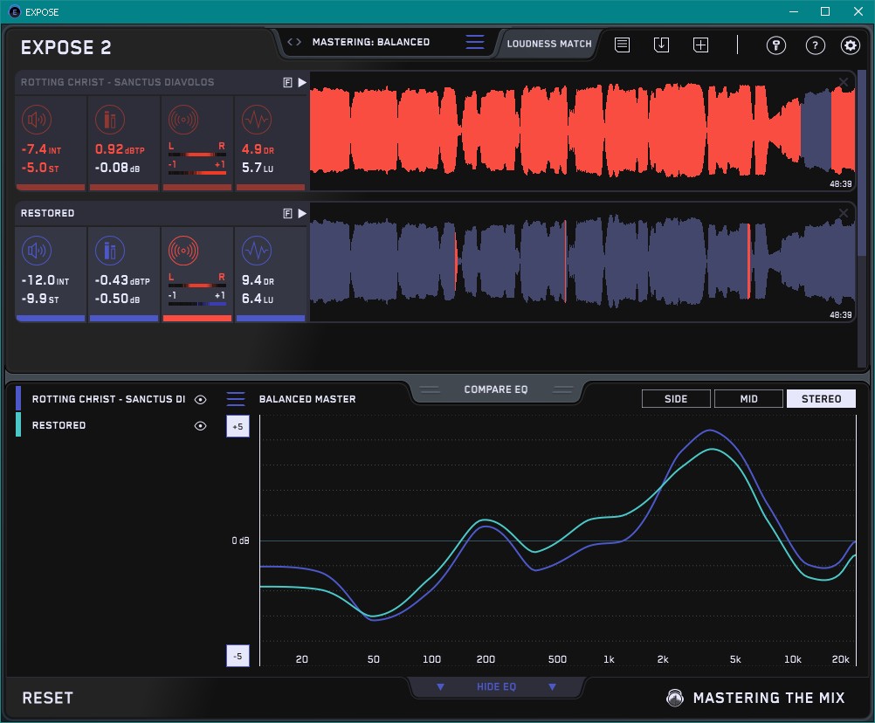Switch EQ view to Side
Screen dimensions: 875x723
676,399
